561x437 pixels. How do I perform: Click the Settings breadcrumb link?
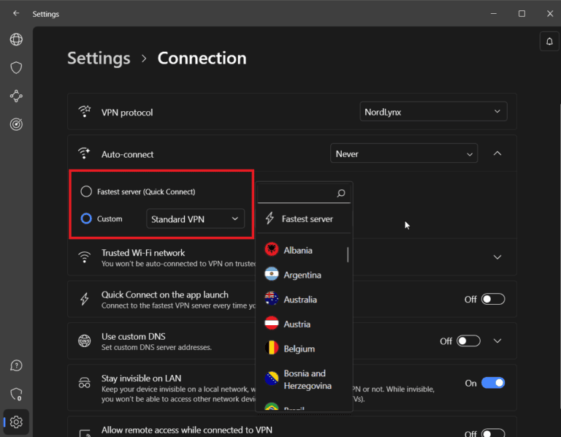(99, 58)
